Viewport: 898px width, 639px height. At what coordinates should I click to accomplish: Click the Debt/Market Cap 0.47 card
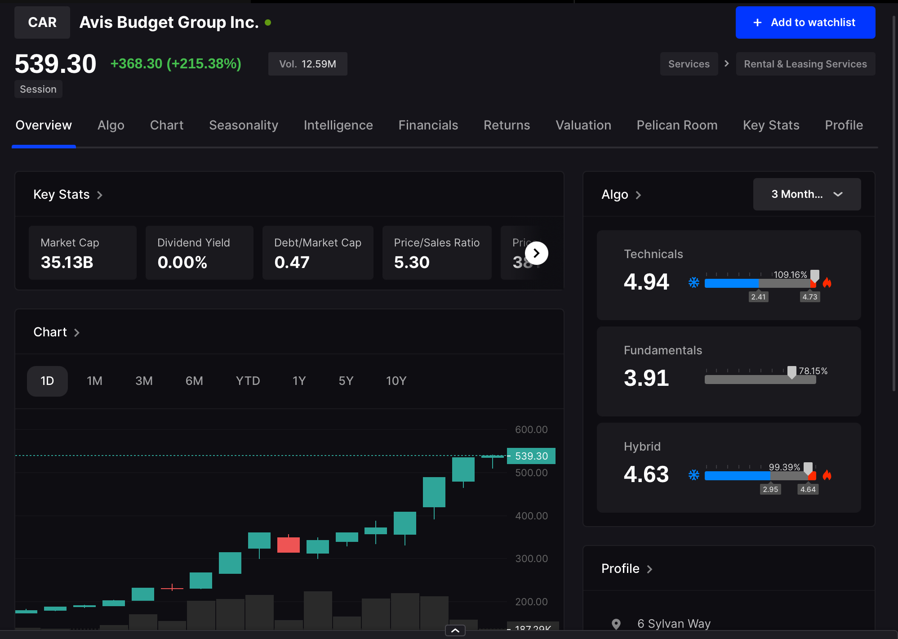318,253
